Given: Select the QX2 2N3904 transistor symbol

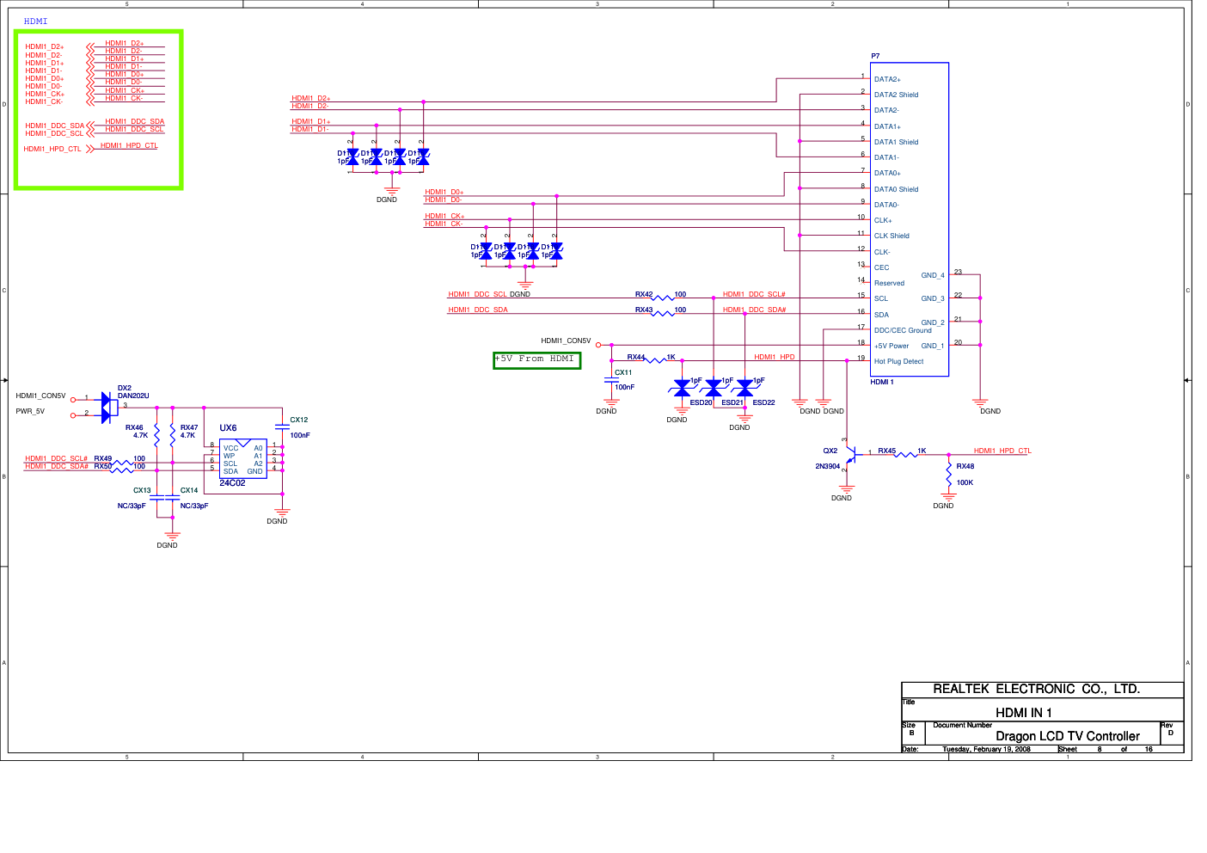Looking at the screenshot, I should click(847, 455).
